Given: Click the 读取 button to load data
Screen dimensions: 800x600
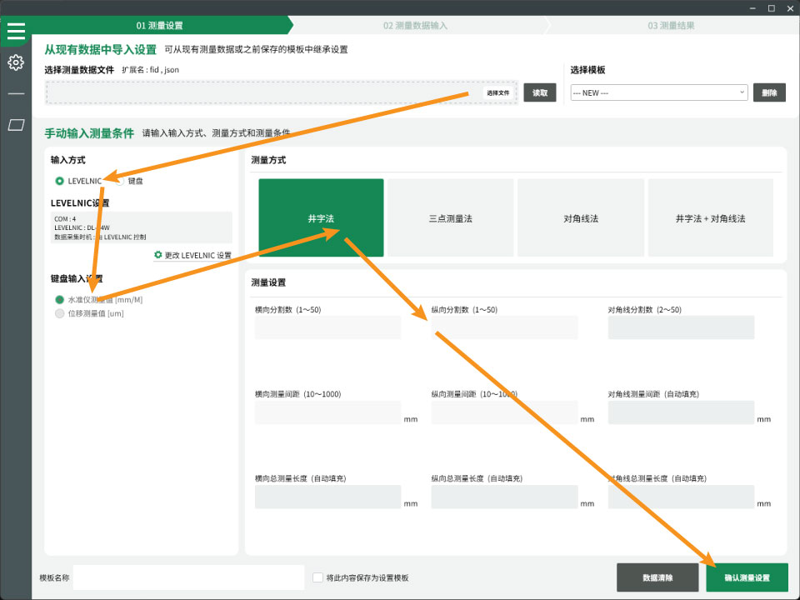Looking at the screenshot, I should 538,92.
